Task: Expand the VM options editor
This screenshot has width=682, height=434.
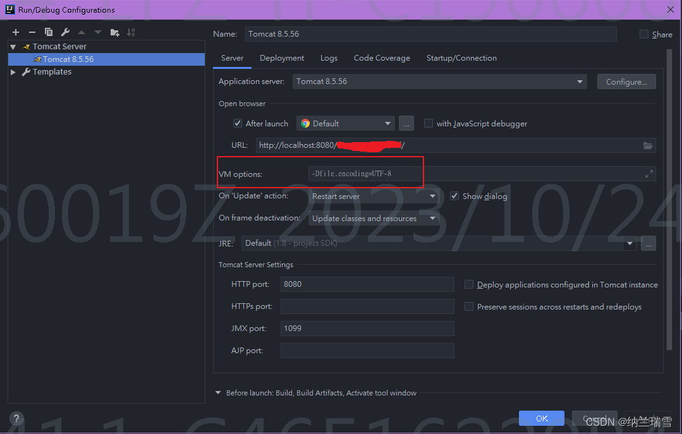Action: (649, 173)
